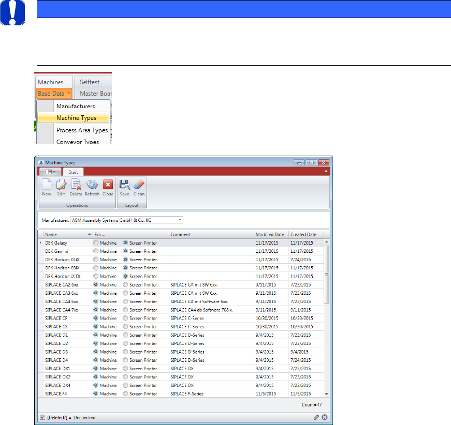Choose Manufacturers from Base Data menu

(x=76, y=106)
